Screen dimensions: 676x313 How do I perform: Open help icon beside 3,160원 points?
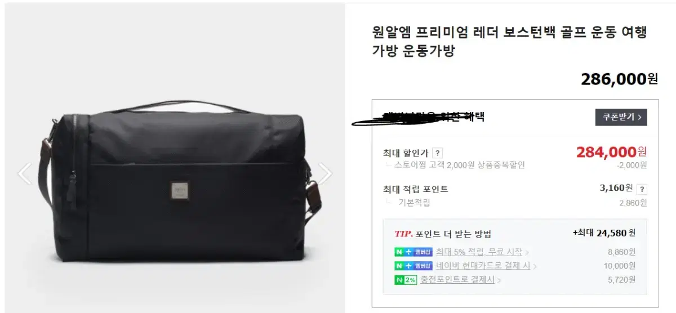pyautogui.click(x=642, y=189)
